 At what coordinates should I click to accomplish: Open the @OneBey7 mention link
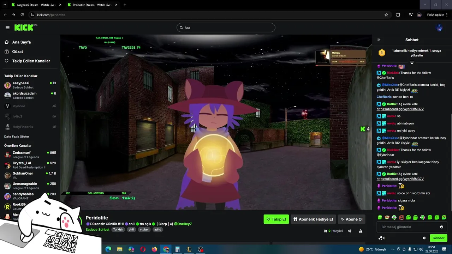click(183, 224)
